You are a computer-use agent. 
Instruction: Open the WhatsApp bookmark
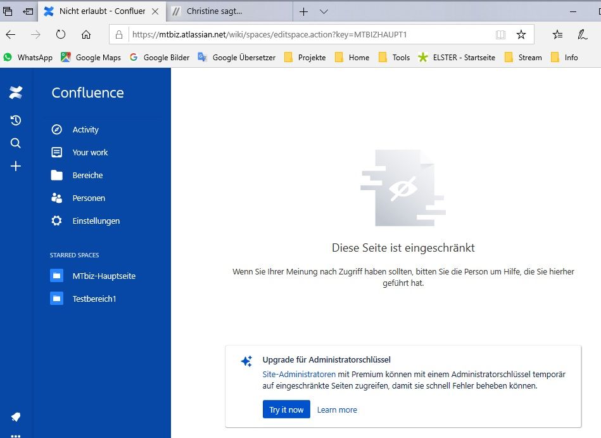coord(28,58)
